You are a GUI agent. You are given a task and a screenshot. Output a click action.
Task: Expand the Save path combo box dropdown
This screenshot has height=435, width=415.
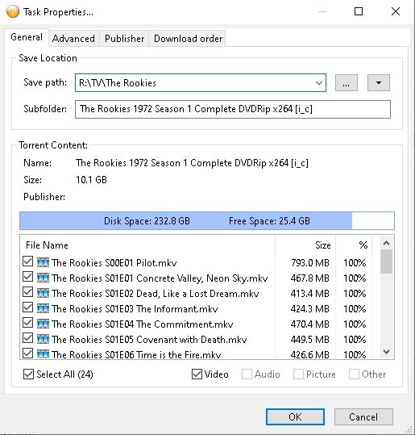tap(319, 82)
